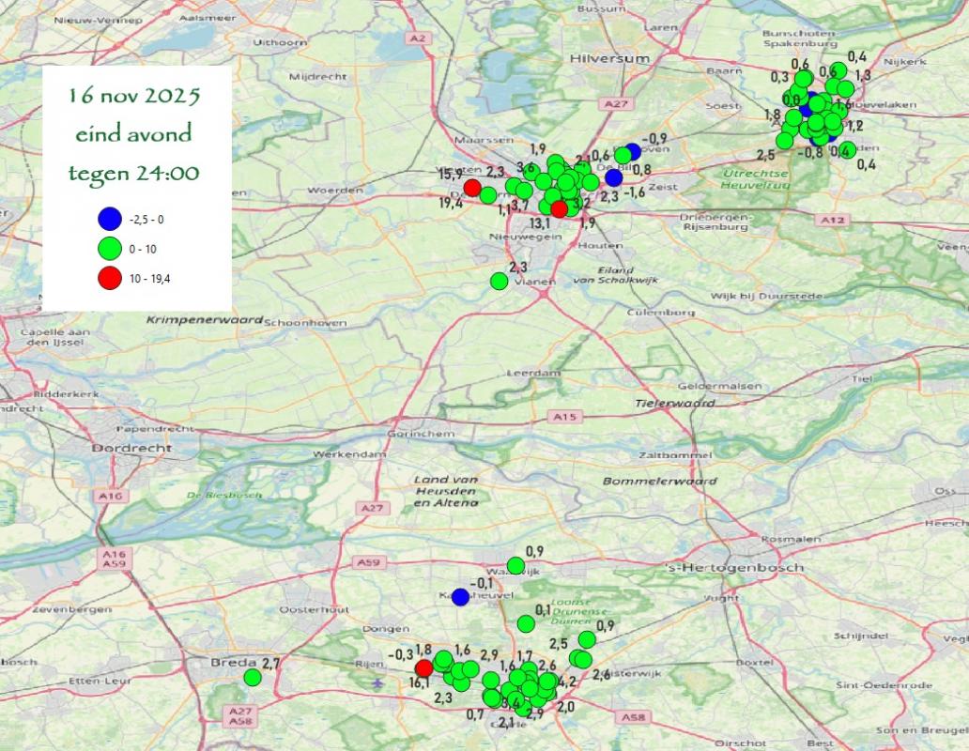Click the blue legend circle for -2,5 - 0

pos(110,220)
